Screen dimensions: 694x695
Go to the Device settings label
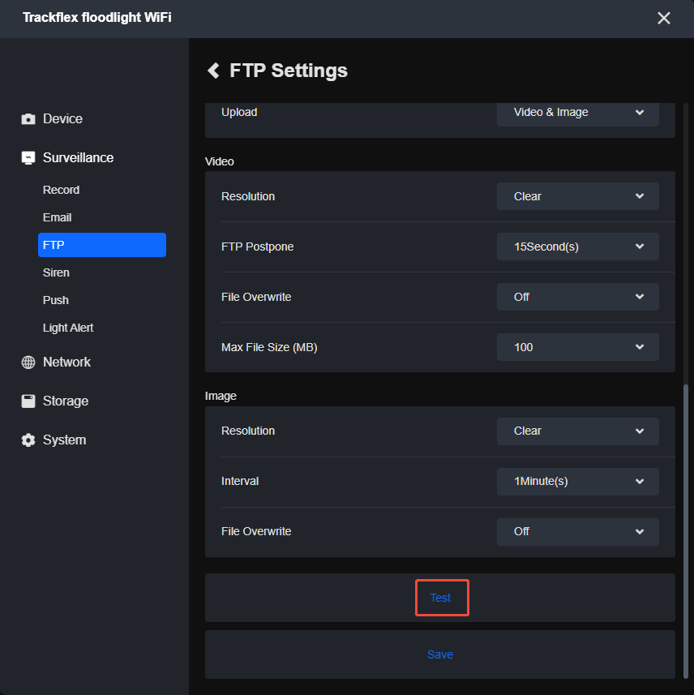pyautogui.click(x=62, y=118)
